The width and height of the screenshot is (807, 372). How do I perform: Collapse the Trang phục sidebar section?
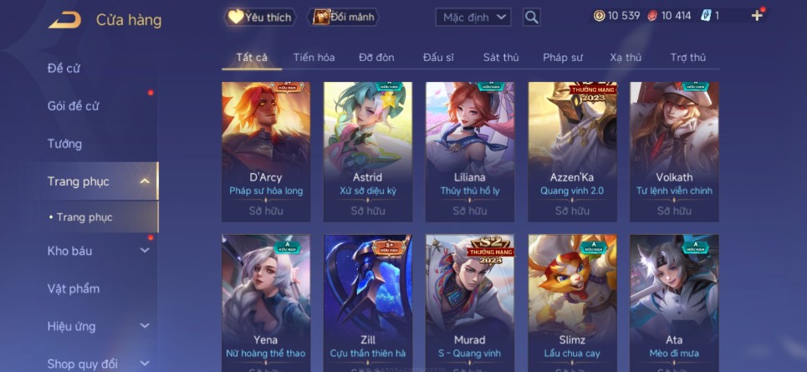[x=145, y=181]
